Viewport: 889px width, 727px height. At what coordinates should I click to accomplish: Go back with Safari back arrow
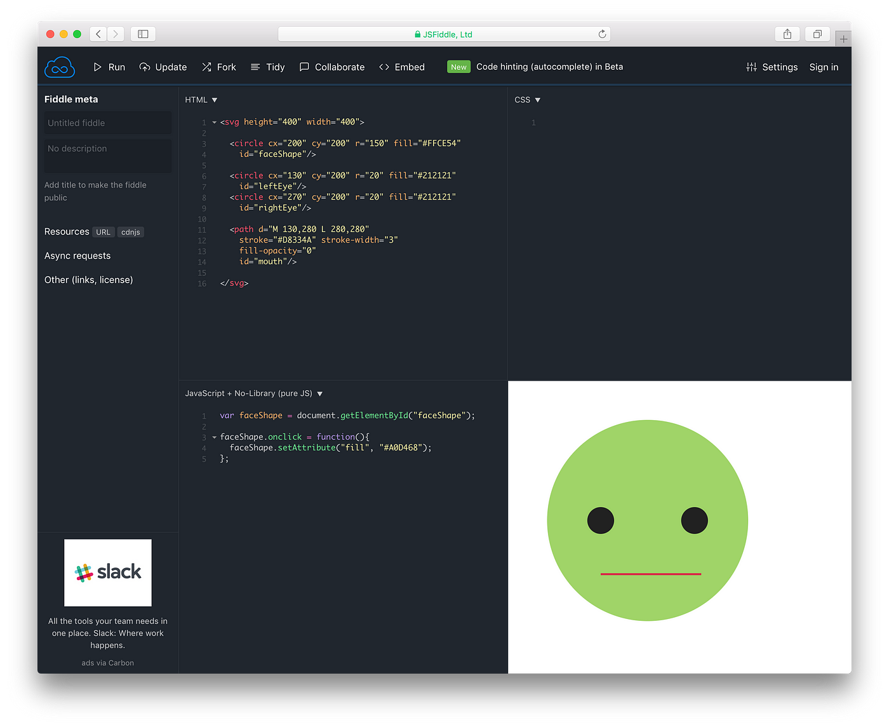(x=98, y=34)
